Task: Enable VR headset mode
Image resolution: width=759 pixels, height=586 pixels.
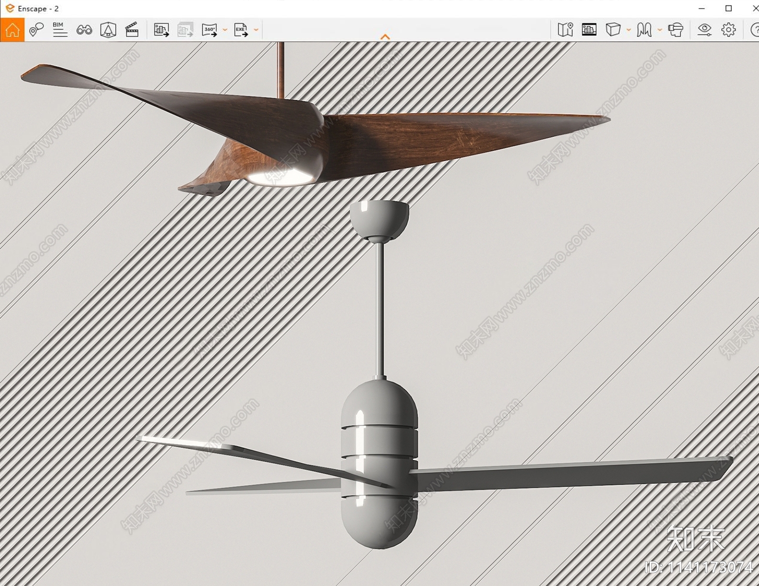Action: point(675,30)
